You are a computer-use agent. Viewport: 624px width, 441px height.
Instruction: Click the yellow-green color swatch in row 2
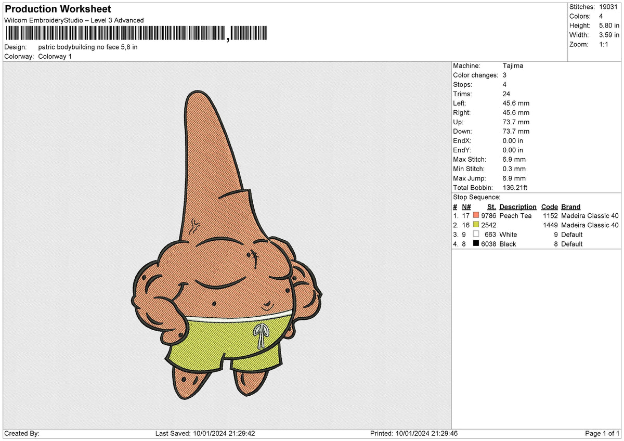pyautogui.click(x=476, y=225)
